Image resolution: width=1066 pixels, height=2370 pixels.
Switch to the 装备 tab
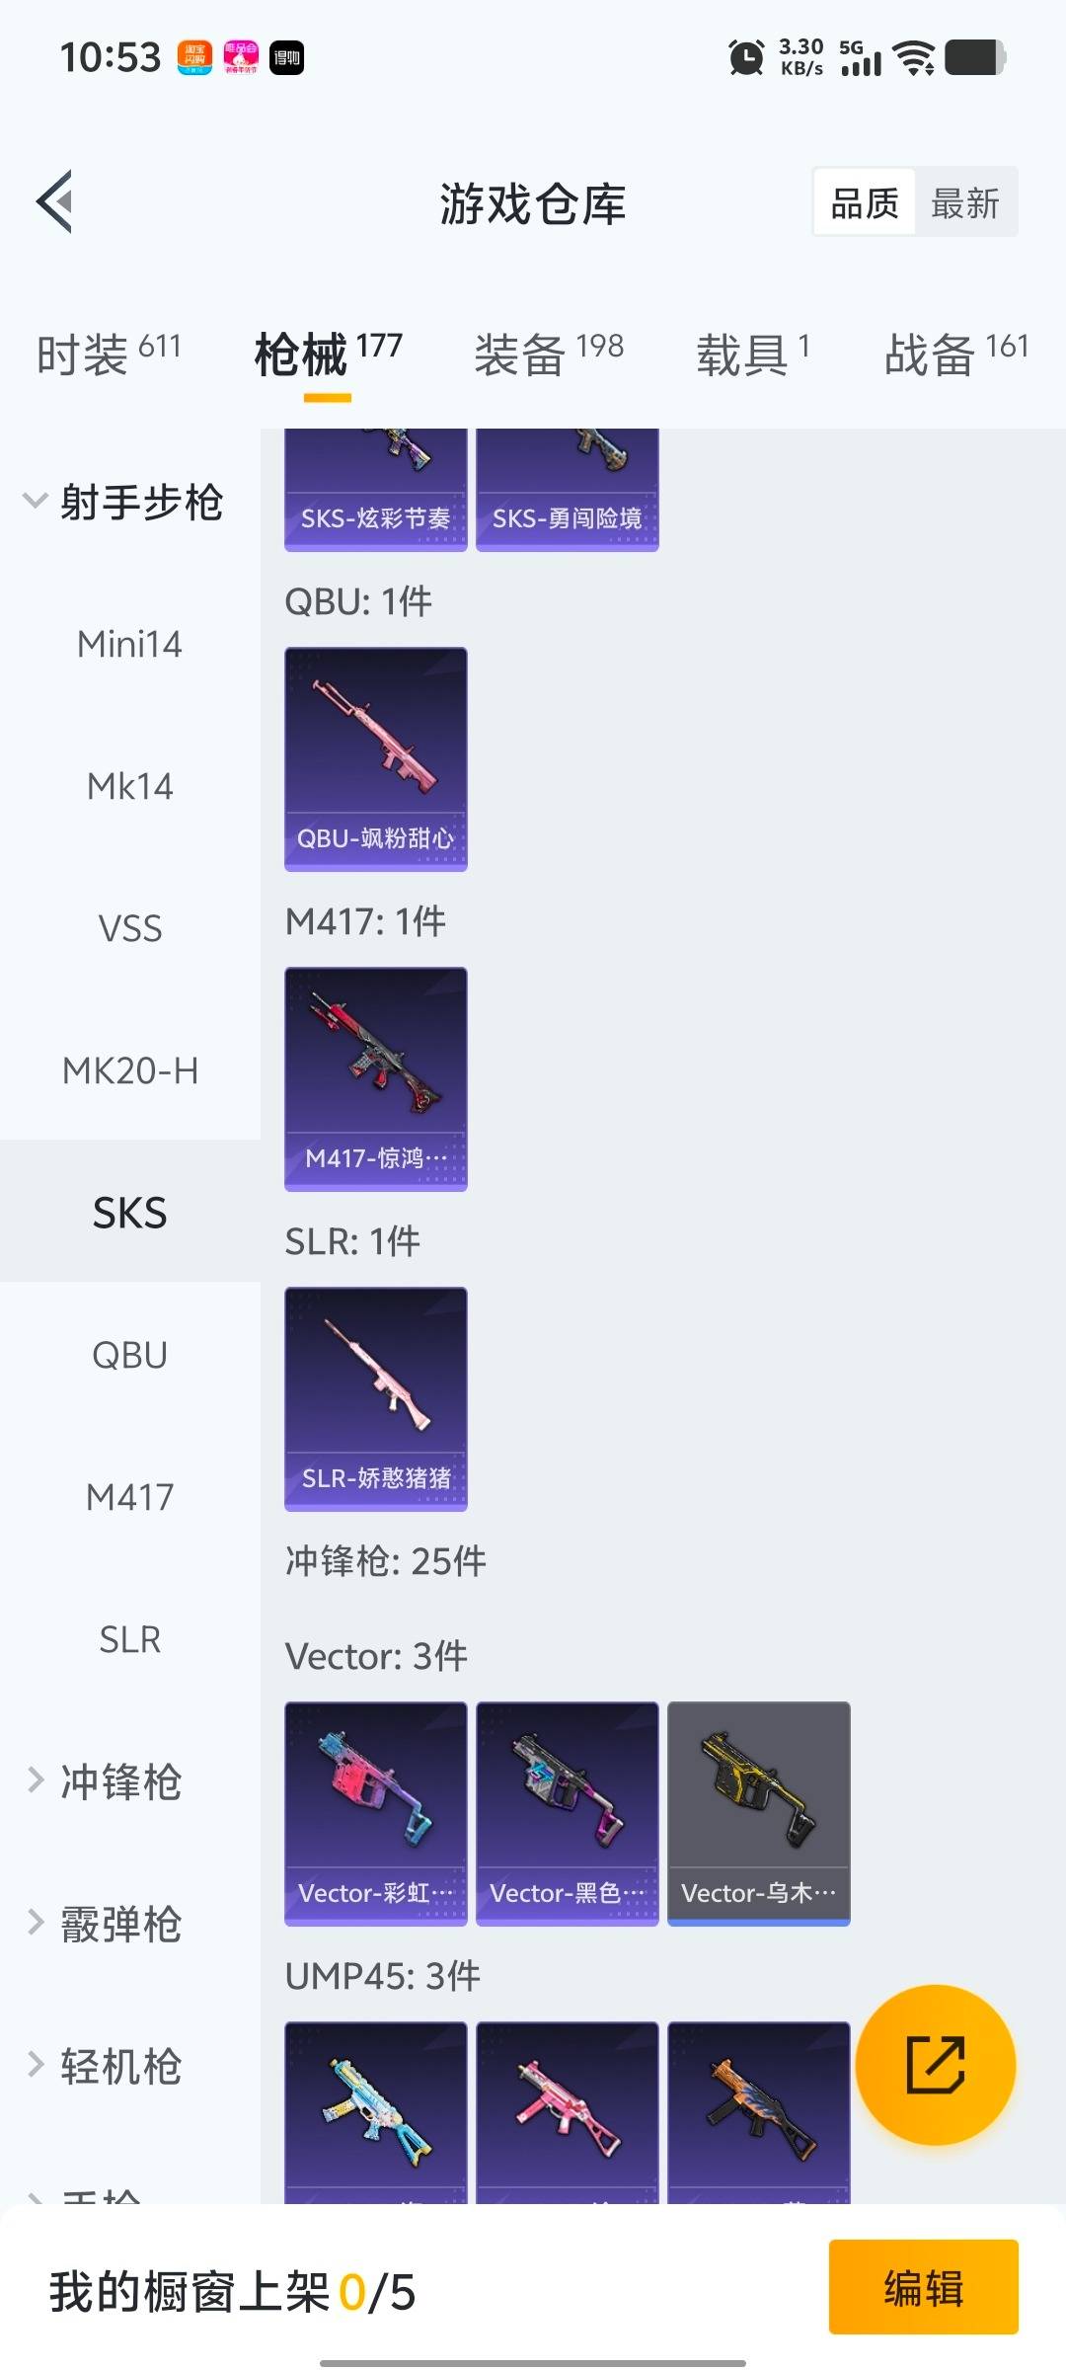(549, 354)
